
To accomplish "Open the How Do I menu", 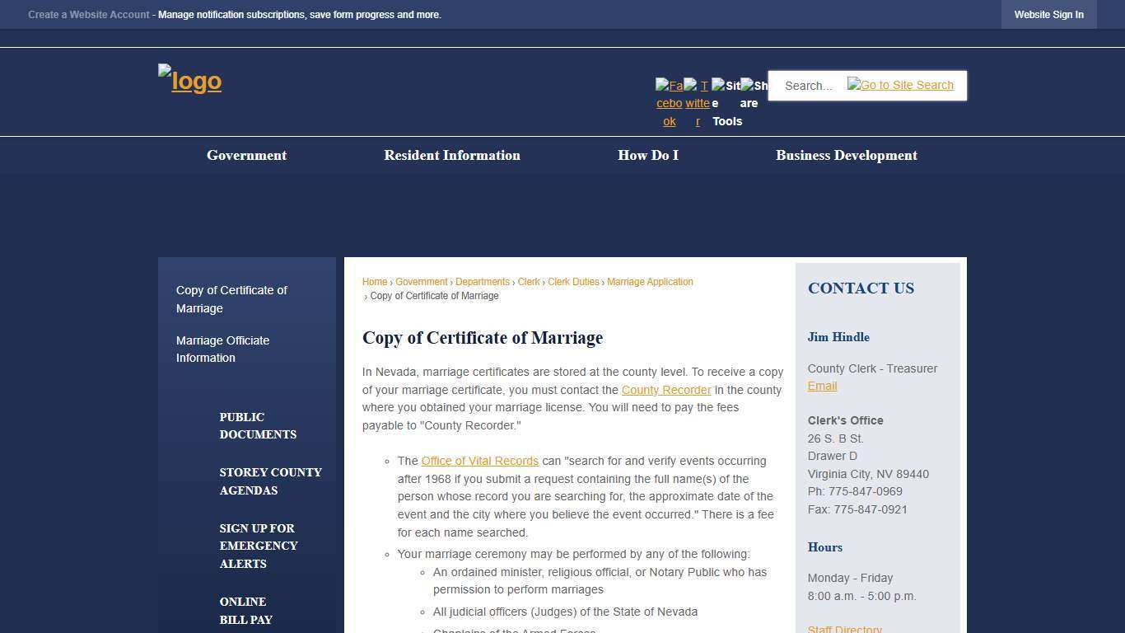I will coord(648,155).
